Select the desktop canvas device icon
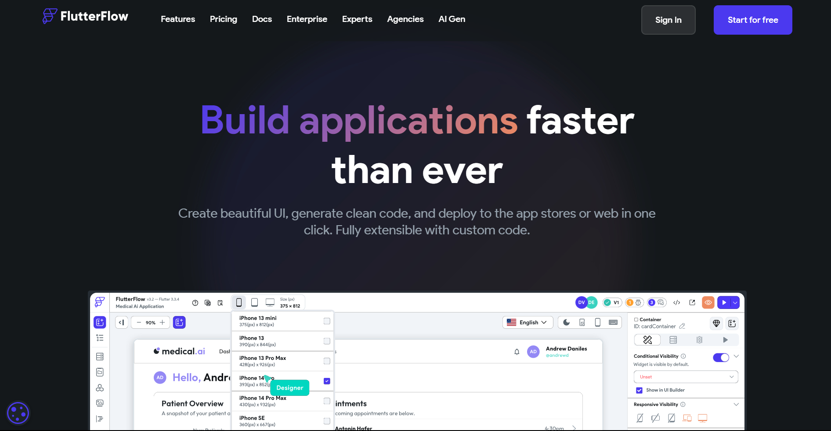831x431 pixels. 270,302
